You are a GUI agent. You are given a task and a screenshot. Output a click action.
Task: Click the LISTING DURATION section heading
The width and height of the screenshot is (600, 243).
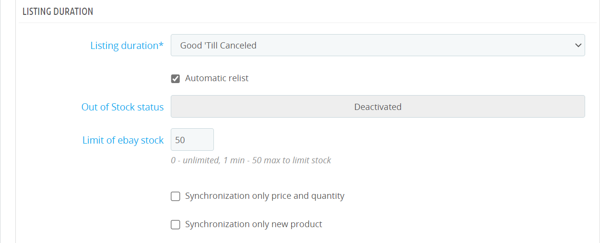pyautogui.click(x=58, y=12)
